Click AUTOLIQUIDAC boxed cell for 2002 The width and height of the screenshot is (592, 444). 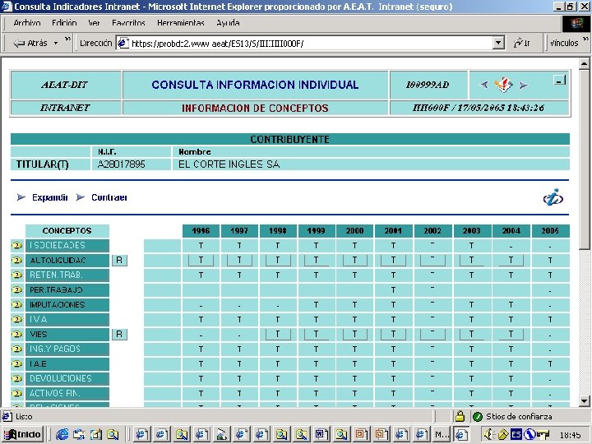[432, 260]
